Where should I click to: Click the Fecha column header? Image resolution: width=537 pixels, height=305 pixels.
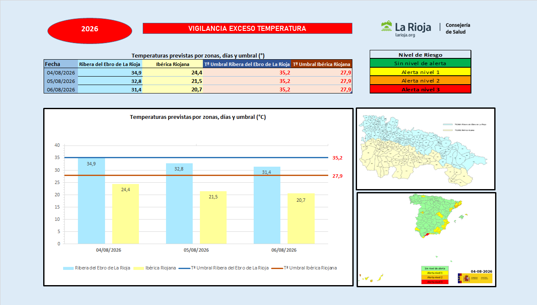click(61, 64)
